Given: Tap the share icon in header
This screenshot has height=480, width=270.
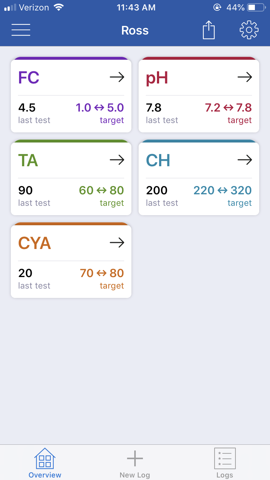Looking at the screenshot, I should pos(209,30).
